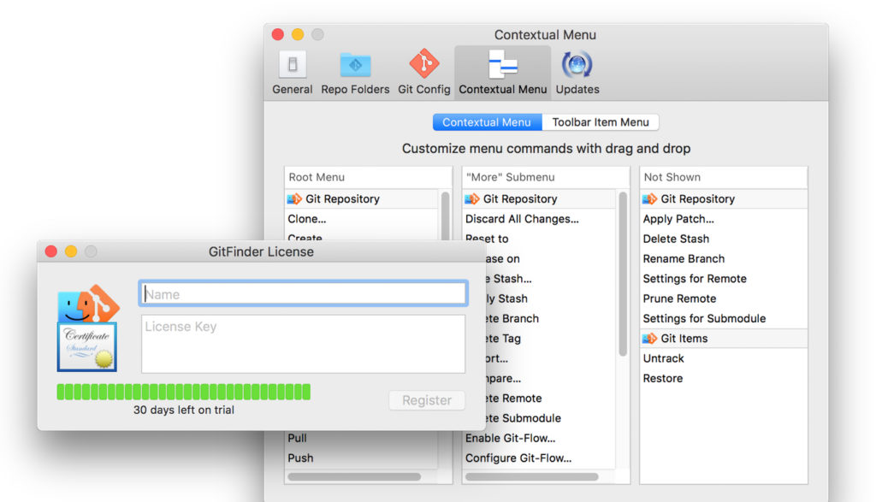876x502 pixels.
Task: Click the trial progress bar
Action: tap(182, 391)
